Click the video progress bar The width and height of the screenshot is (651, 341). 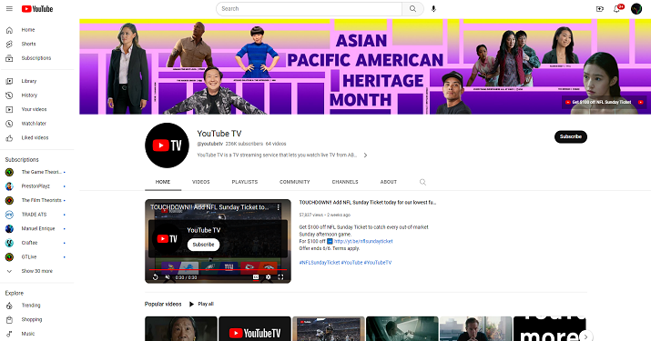click(x=218, y=270)
